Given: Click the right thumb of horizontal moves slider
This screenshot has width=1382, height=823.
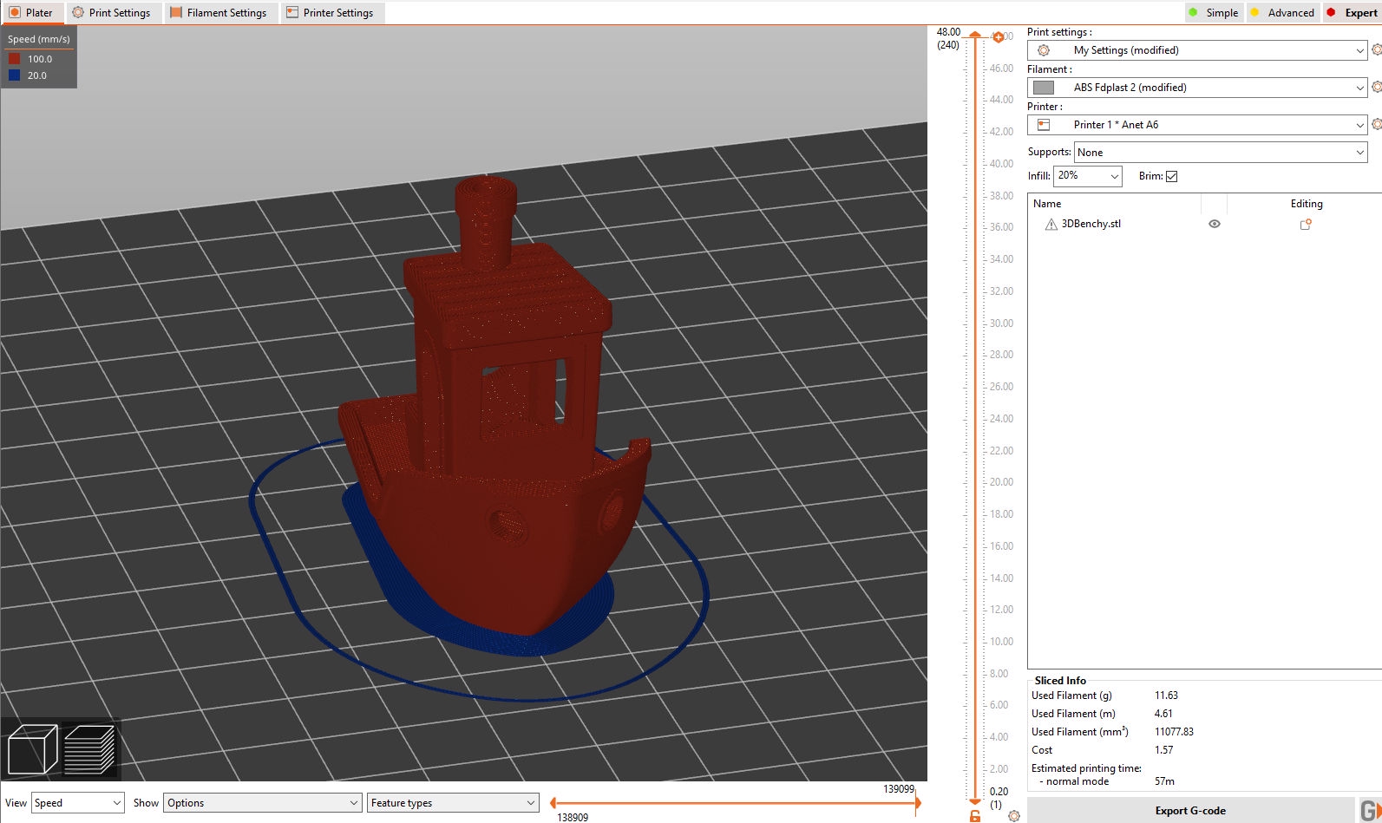Looking at the screenshot, I should click(917, 803).
